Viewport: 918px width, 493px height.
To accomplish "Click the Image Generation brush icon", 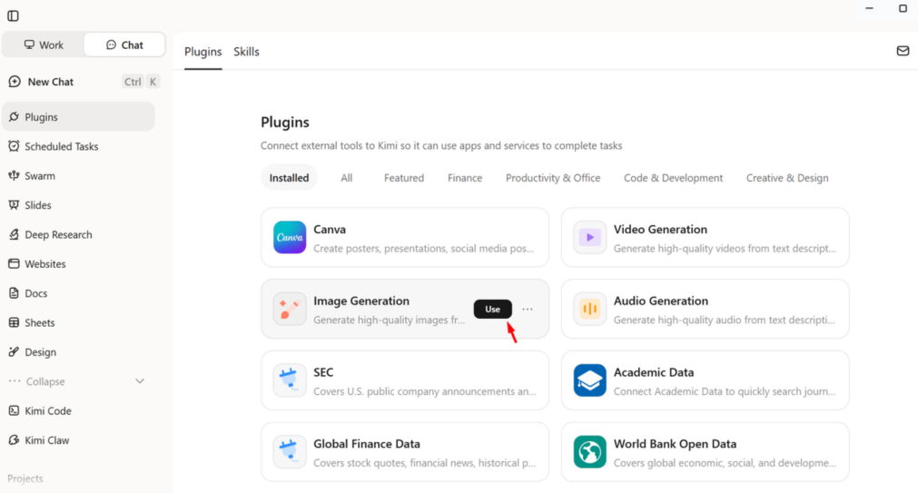I will pos(290,309).
